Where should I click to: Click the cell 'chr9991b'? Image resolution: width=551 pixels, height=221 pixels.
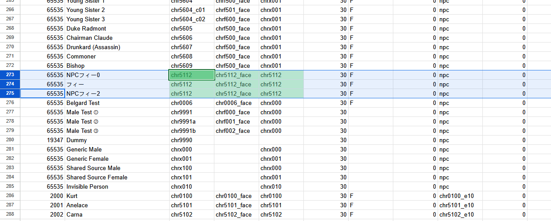click(x=192, y=131)
